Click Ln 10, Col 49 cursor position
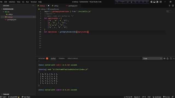Viewport: 175px width, 98px height. (x=128, y=97)
